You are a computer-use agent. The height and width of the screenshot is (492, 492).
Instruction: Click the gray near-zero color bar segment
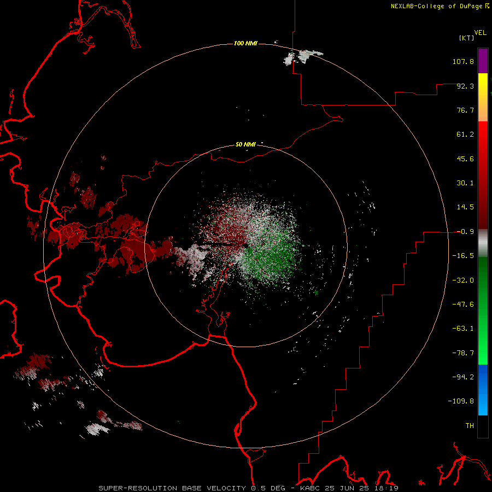click(483, 243)
